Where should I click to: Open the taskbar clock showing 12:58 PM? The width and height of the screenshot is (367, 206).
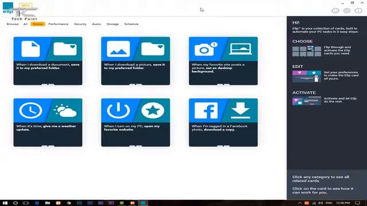coord(343,203)
